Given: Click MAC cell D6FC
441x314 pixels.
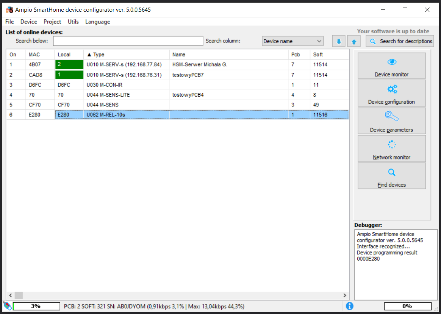Looking at the screenshot, I should coord(40,85).
